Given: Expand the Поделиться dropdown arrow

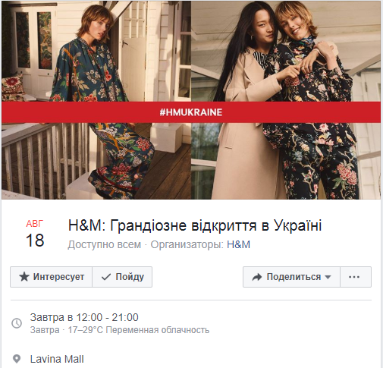Looking at the screenshot, I should pos(328,277).
